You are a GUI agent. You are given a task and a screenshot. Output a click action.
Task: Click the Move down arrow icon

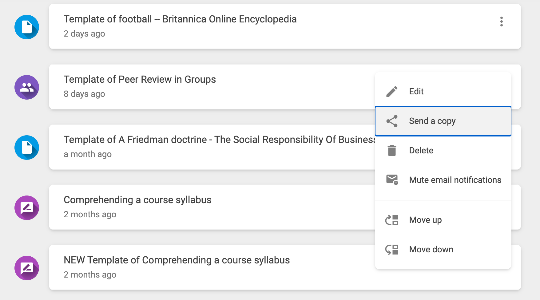tap(392, 249)
